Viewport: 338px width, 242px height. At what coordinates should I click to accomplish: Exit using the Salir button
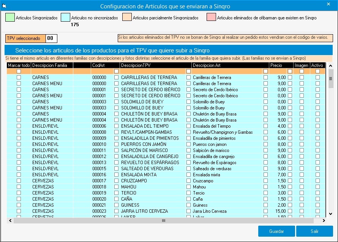[314, 231]
